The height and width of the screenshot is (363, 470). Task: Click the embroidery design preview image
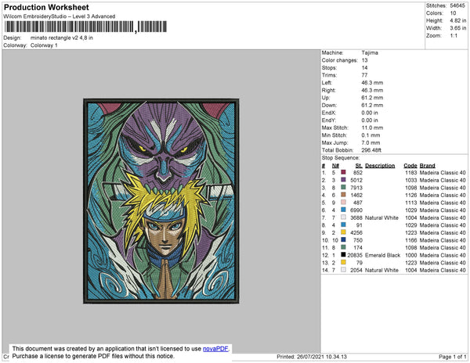[x=161, y=201]
